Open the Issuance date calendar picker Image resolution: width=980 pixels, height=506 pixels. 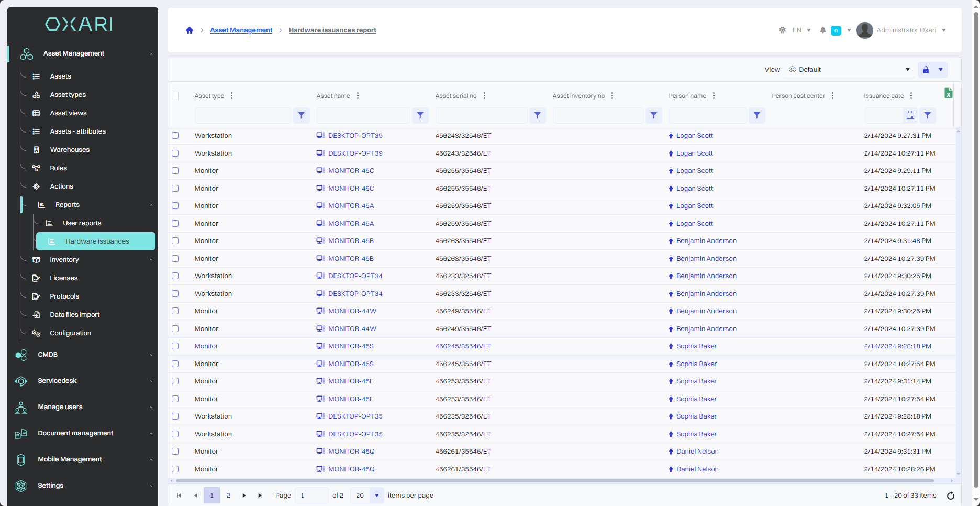click(x=910, y=115)
